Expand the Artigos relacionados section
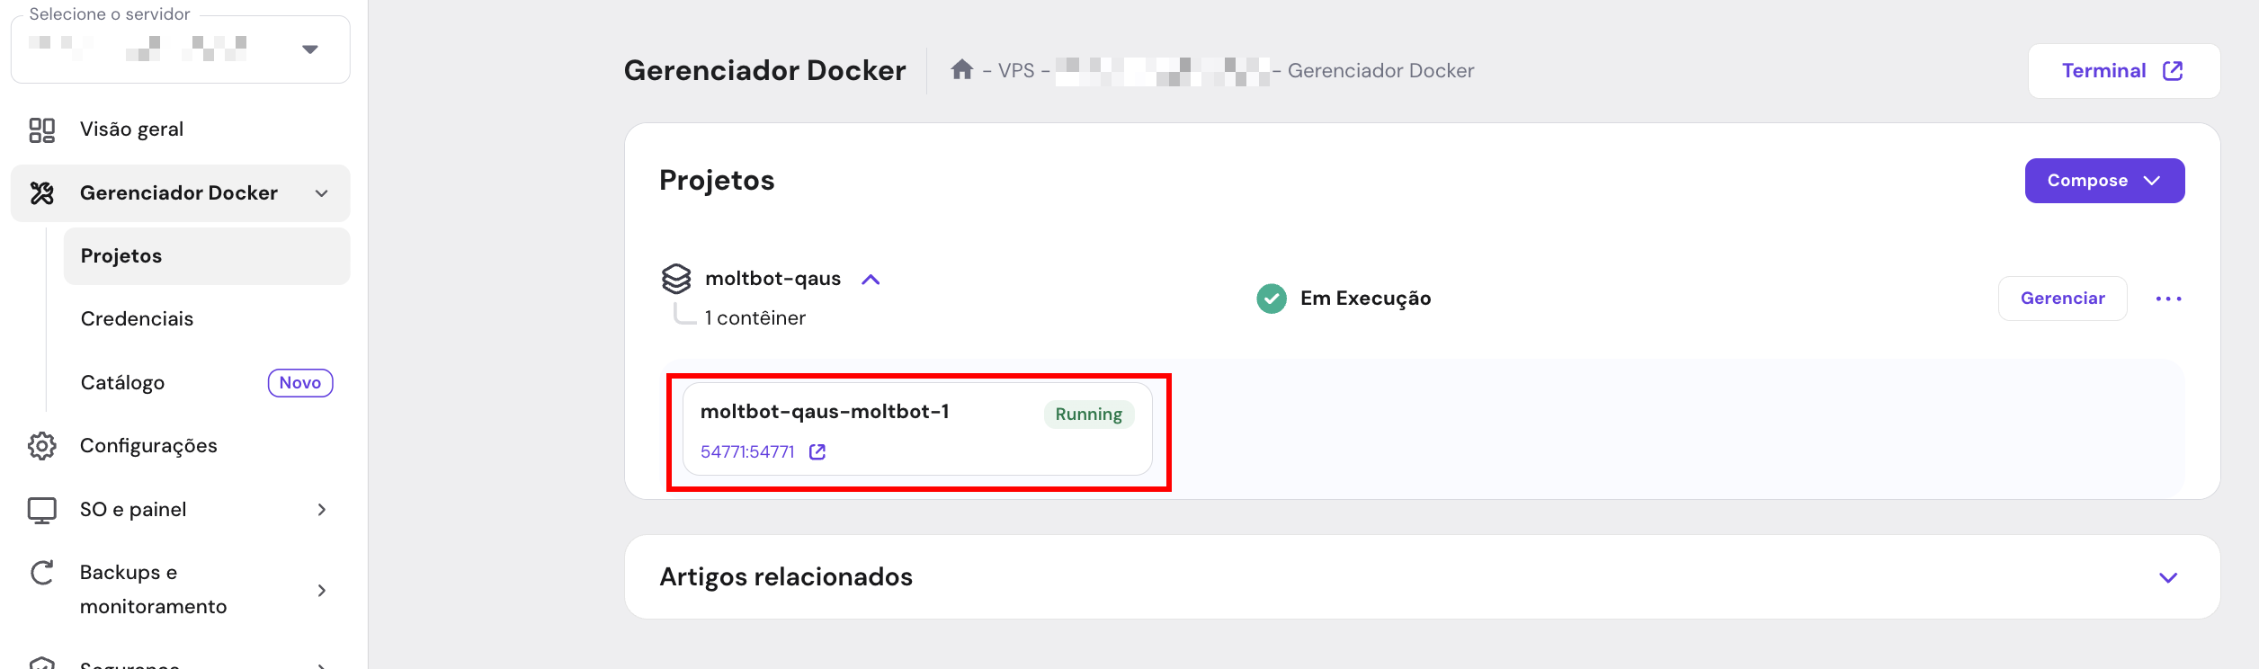2259x669 pixels. pyautogui.click(x=2169, y=576)
